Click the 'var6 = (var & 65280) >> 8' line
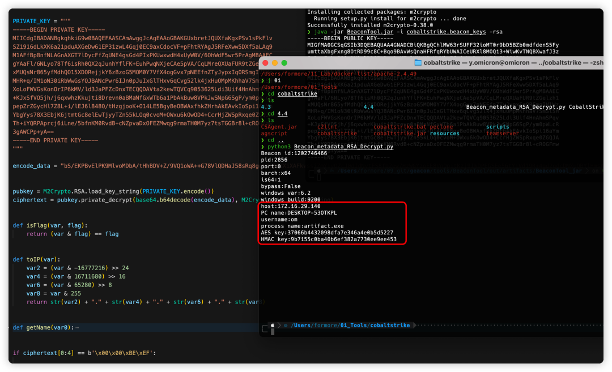This screenshot has width=612, height=372. pyautogui.click(x=69, y=285)
